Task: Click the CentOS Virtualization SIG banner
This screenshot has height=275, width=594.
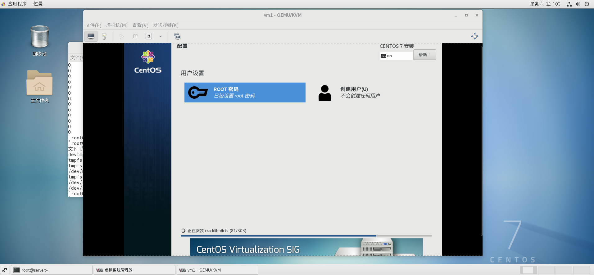Action: click(306, 247)
